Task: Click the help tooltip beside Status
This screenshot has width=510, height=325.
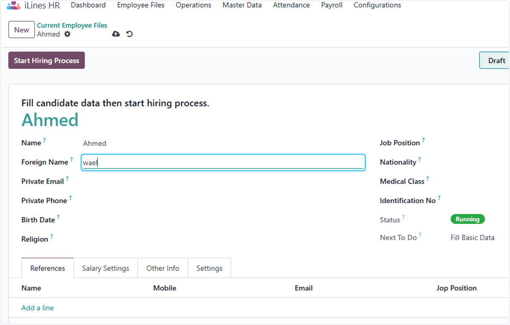Action: [403, 217]
